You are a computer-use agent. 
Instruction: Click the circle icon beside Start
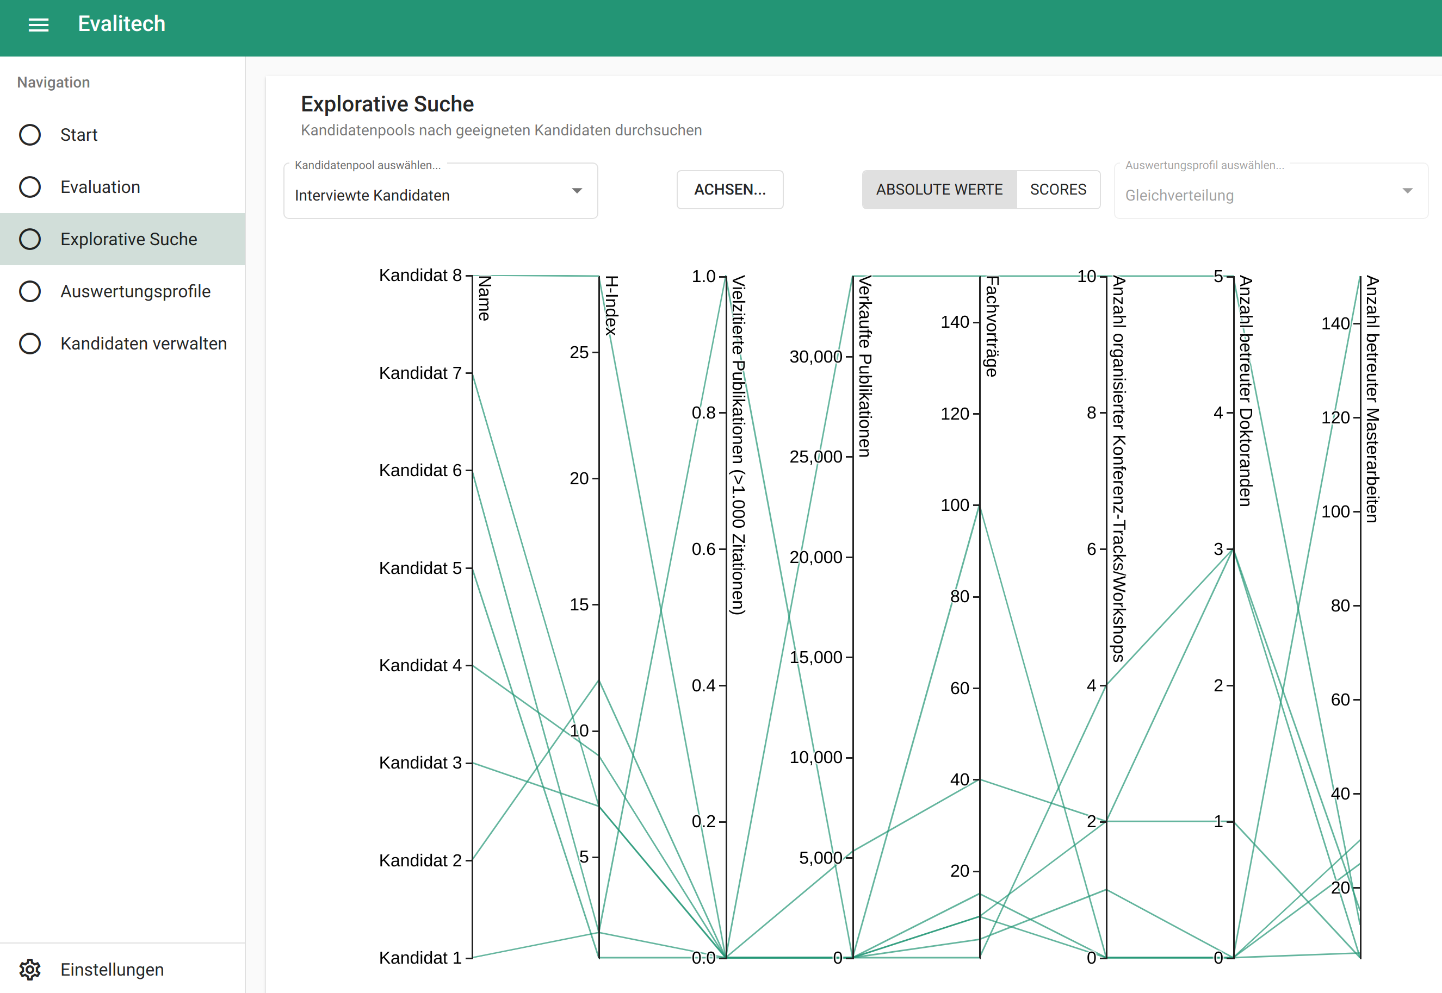point(30,135)
